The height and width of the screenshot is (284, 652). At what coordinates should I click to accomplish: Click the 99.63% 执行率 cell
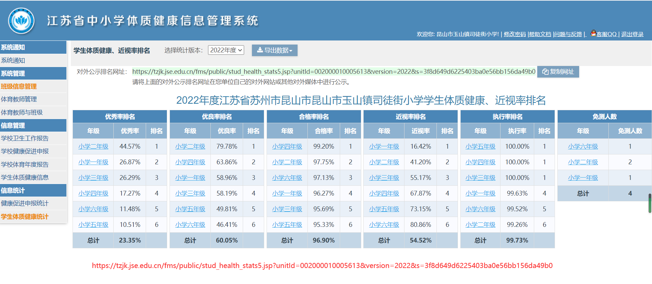coord(517,194)
